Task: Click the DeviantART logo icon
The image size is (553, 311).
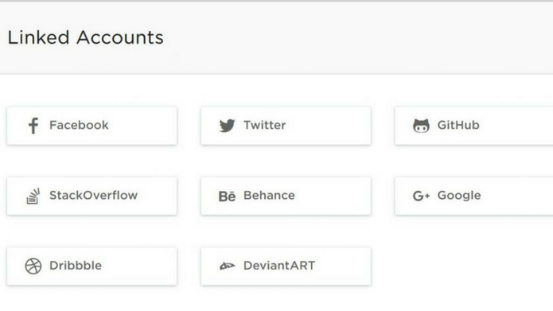Action: pyautogui.click(x=227, y=266)
